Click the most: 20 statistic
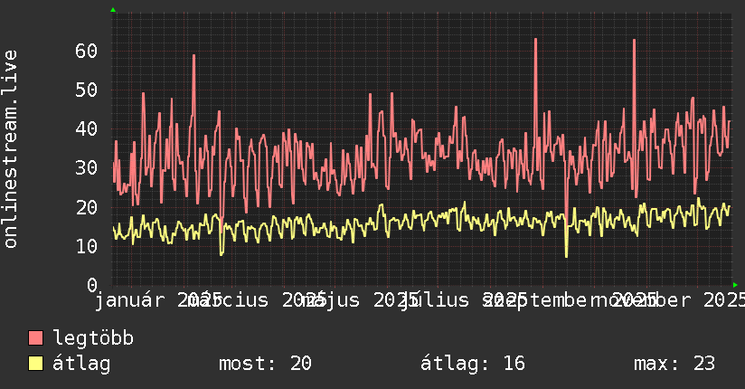 (265, 364)
